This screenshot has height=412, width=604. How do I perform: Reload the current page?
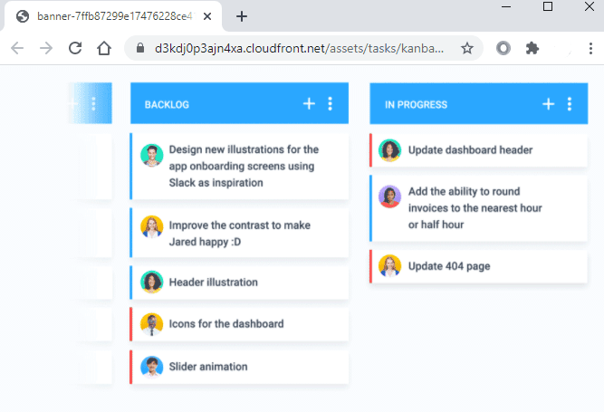(x=75, y=48)
